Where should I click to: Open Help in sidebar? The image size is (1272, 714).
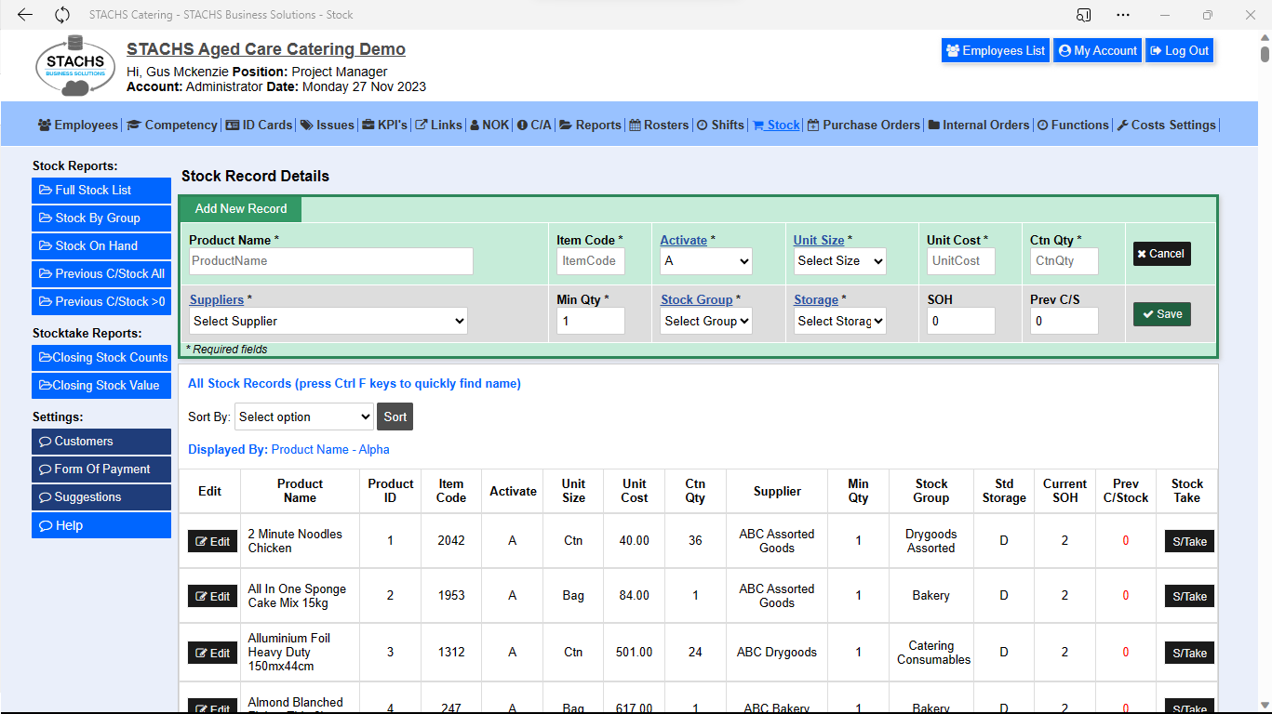click(101, 525)
